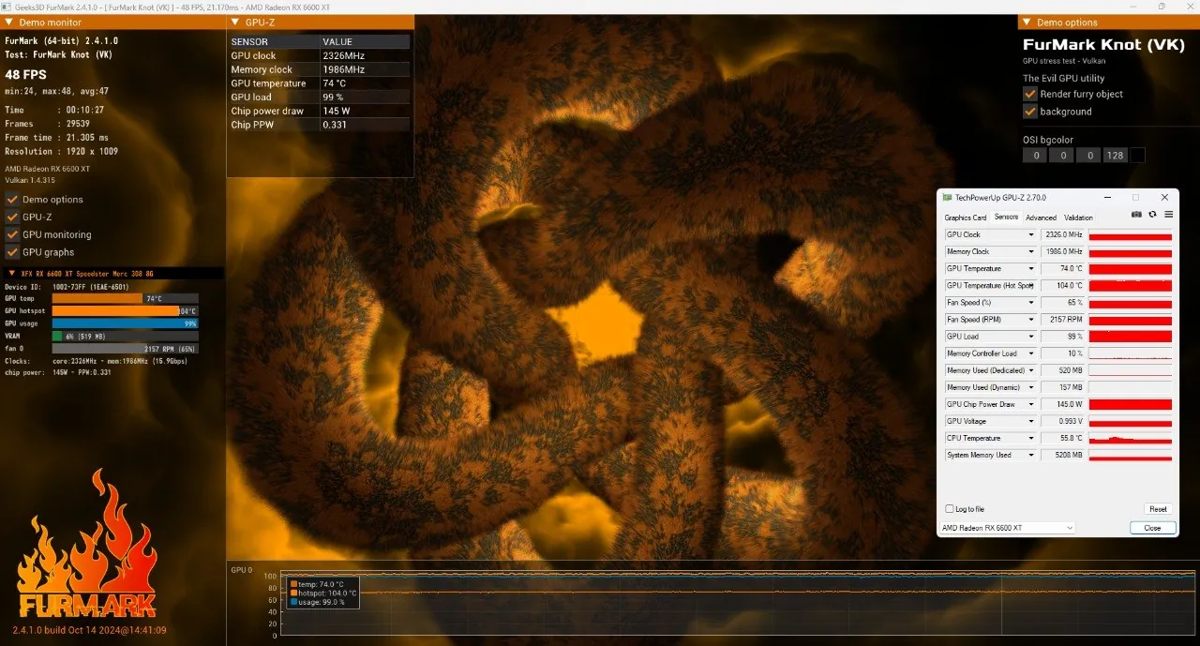Screen dimensions: 1200x646
Task: Open the CPU Temperature sensor dropdown
Action: [x=1031, y=438]
